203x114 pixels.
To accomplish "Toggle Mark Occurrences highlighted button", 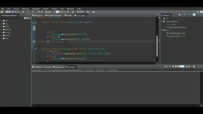I will point(57,12).
